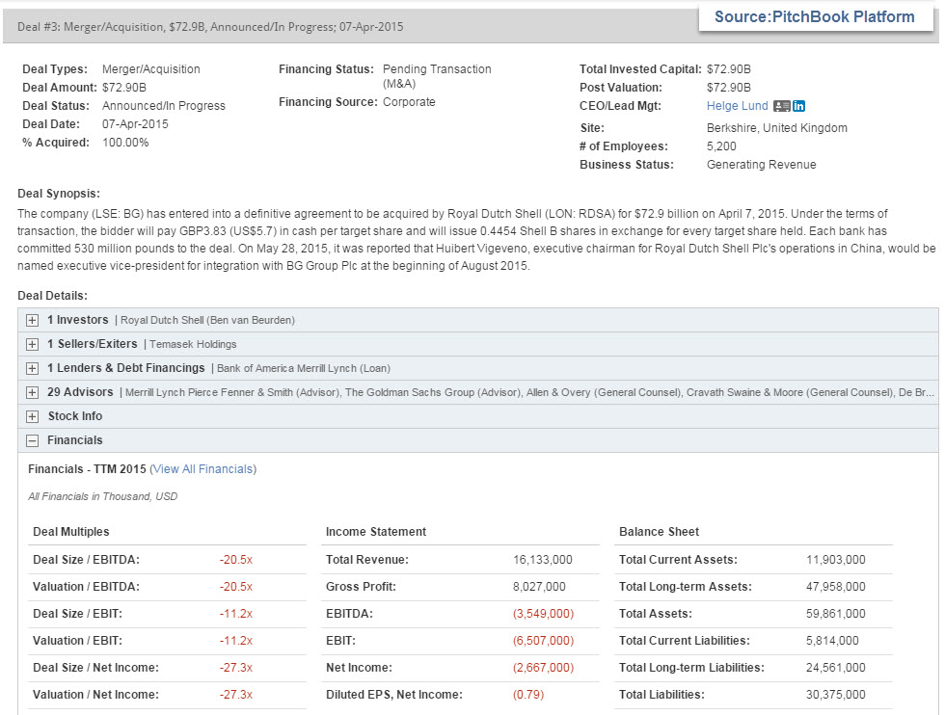The image size is (945, 715).
Task: Select the Business Status value Generating Revenue
Action: (x=761, y=165)
